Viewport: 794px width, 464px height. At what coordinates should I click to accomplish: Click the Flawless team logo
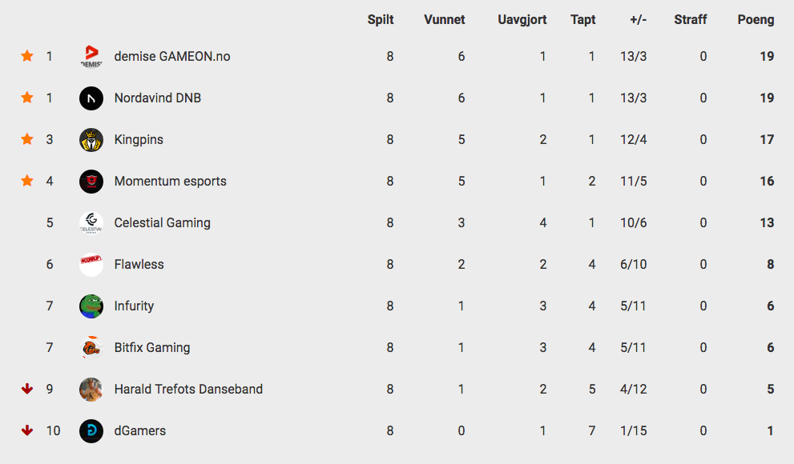[x=91, y=265]
